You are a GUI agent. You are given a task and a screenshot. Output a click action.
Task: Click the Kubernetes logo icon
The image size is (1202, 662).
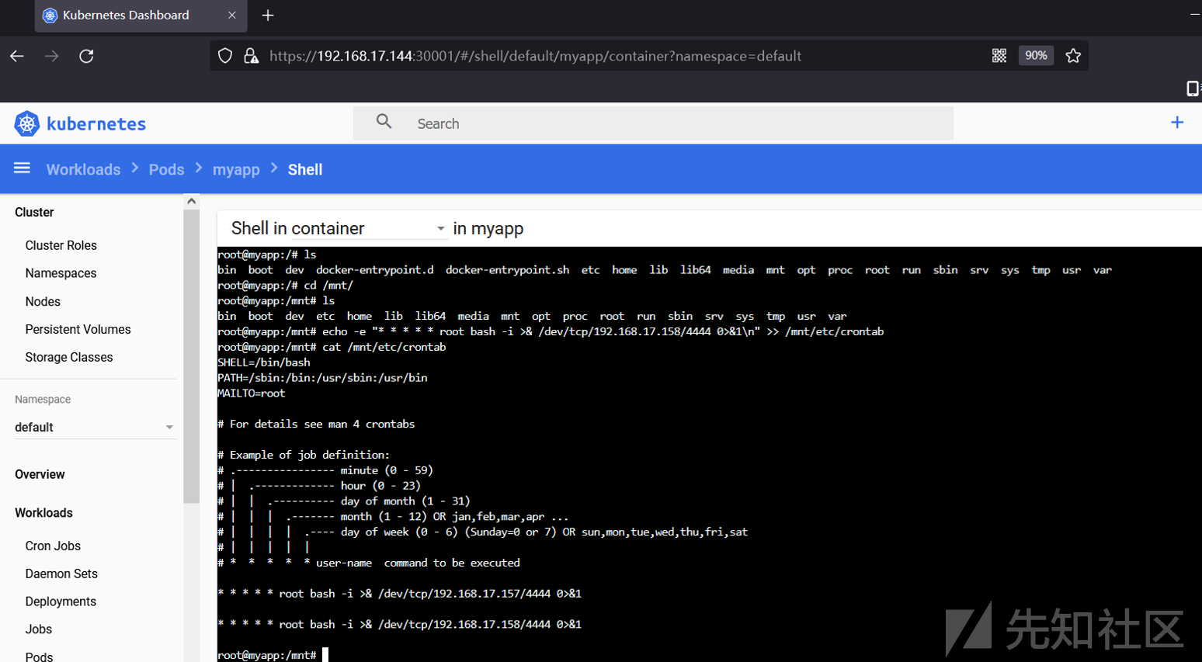click(27, 123)
